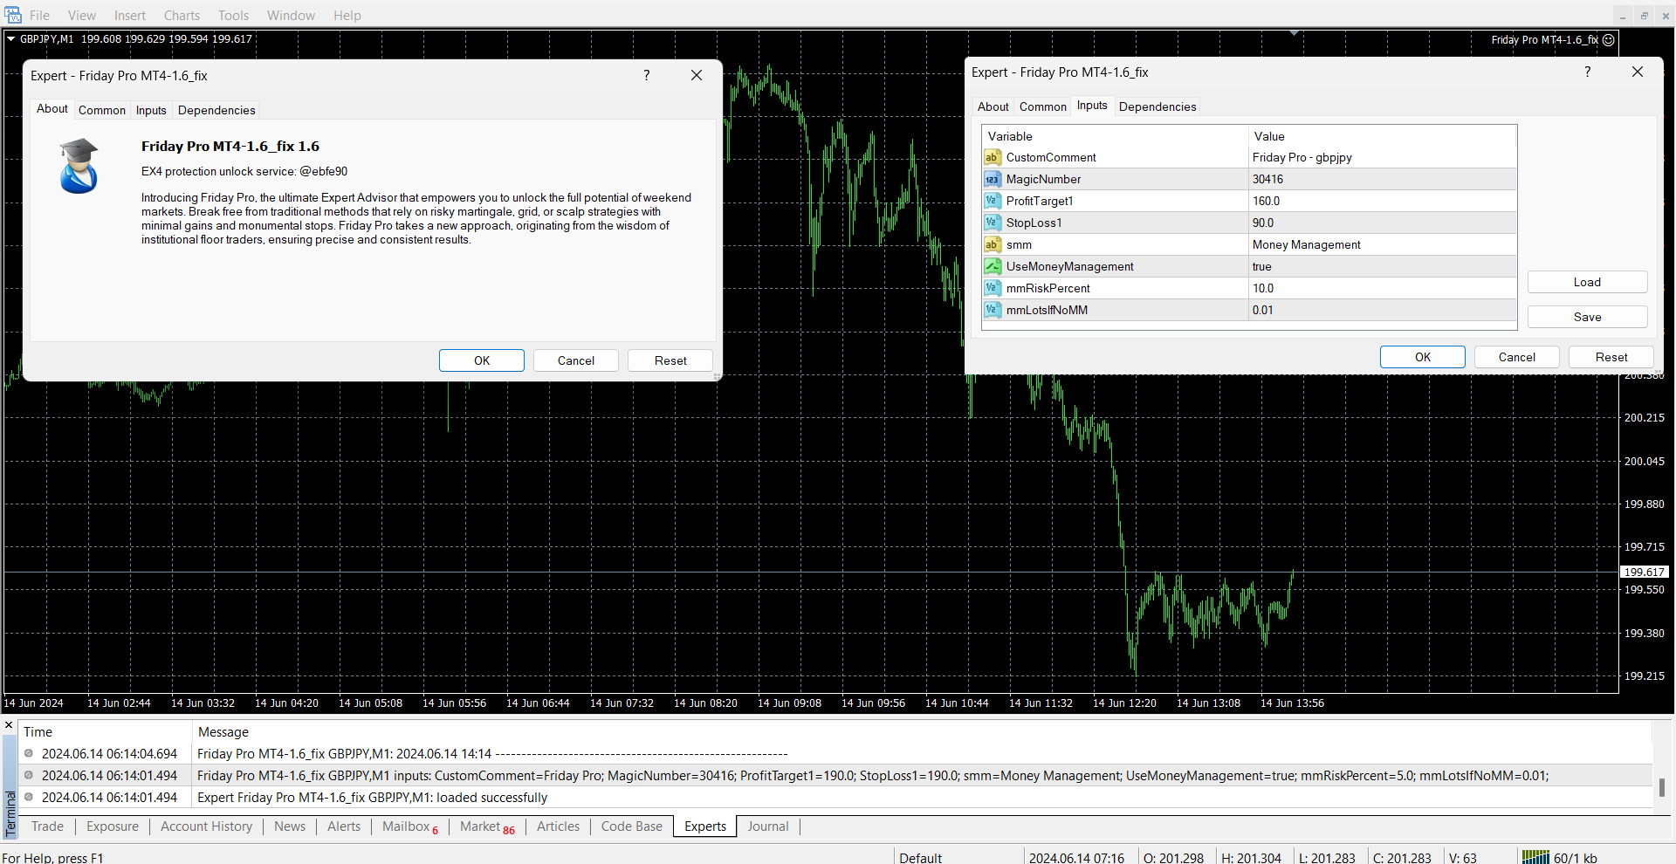Click the connection status bars indicator
This screenshot has height=864, width=1676.
[1535, 857]
